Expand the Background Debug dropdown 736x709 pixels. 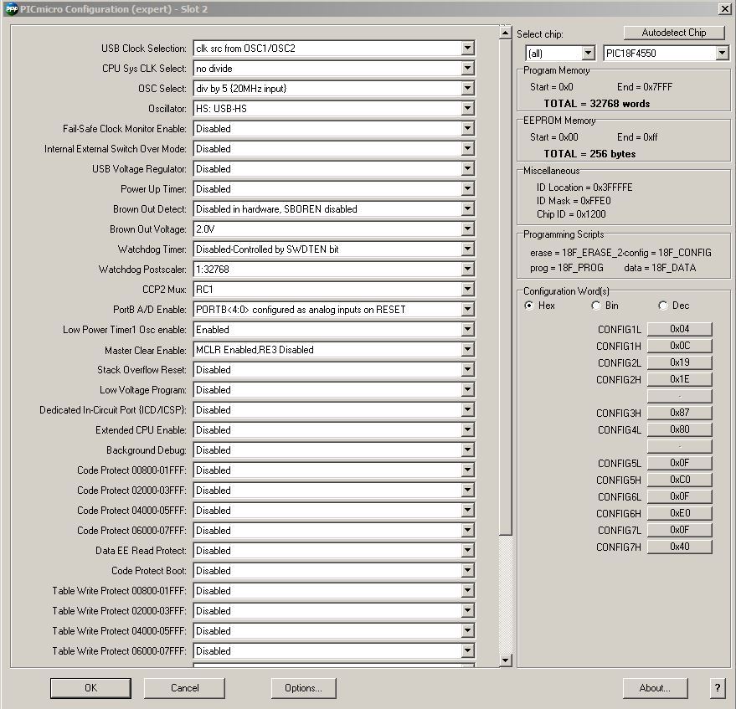click(467, 450)
